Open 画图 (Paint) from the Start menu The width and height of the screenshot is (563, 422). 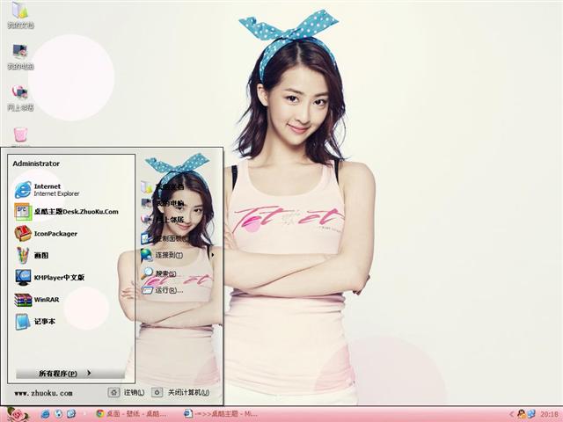(32, 256)
